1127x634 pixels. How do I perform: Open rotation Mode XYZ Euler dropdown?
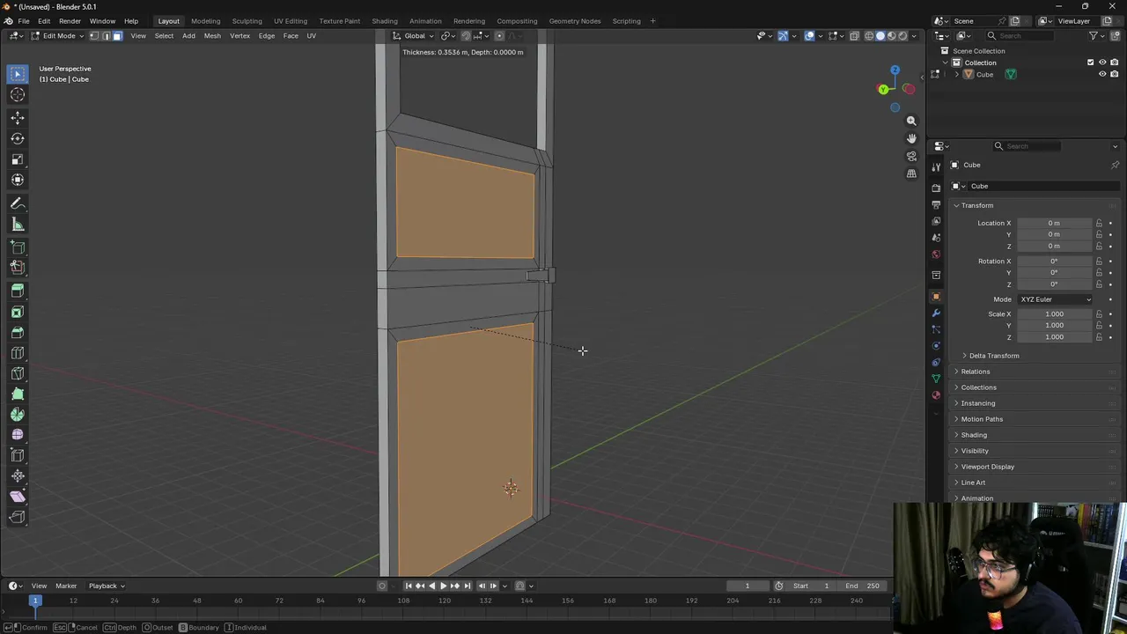tap(1055, 299)
